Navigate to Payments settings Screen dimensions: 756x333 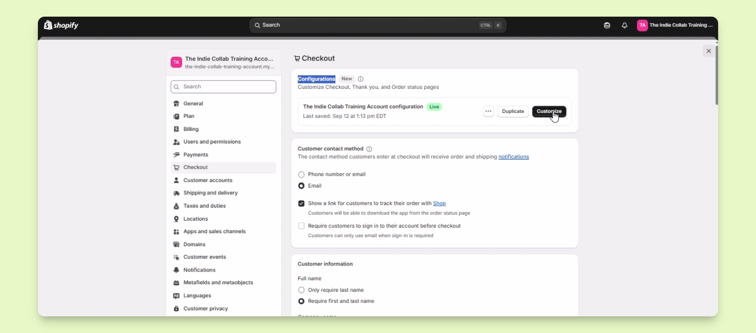click(x=223, y=155)
